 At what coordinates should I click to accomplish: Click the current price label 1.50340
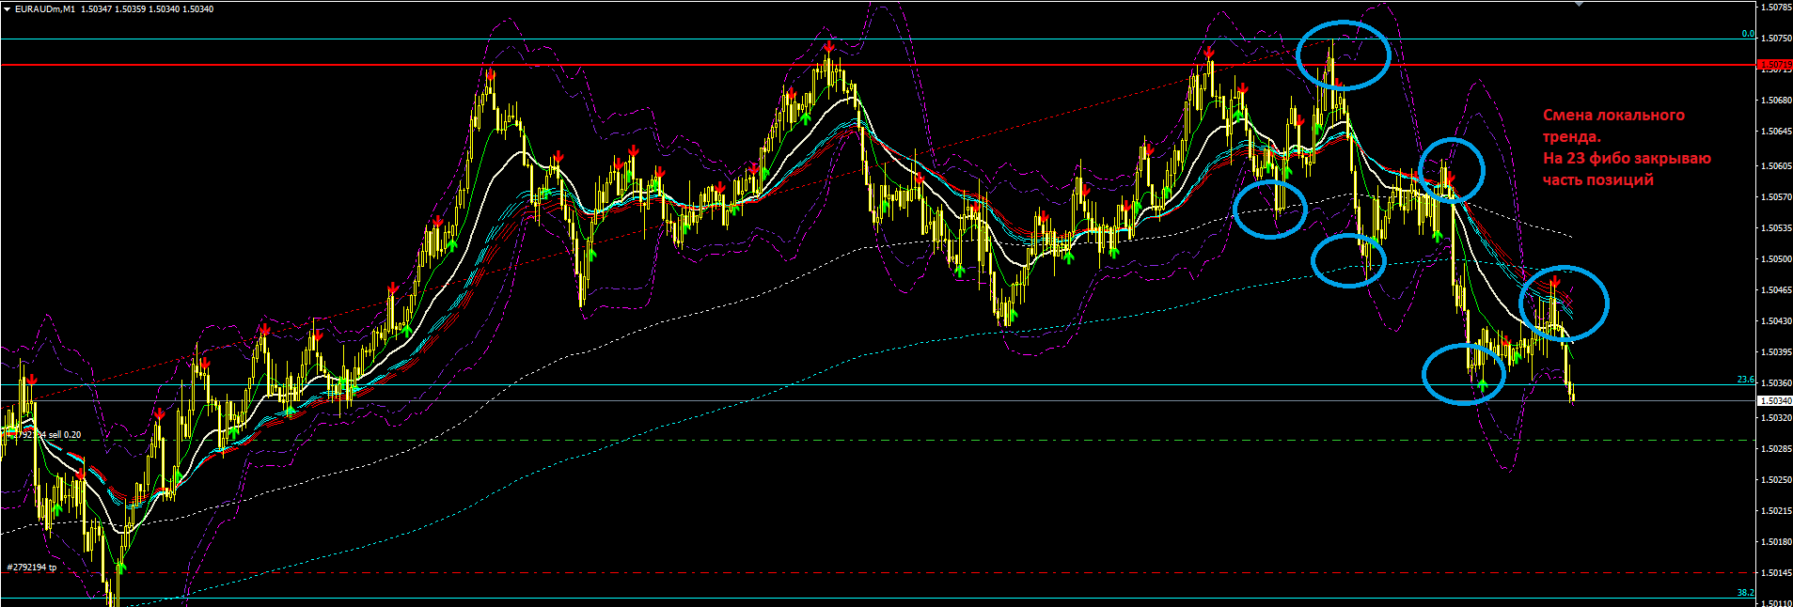click(1775, 401)
